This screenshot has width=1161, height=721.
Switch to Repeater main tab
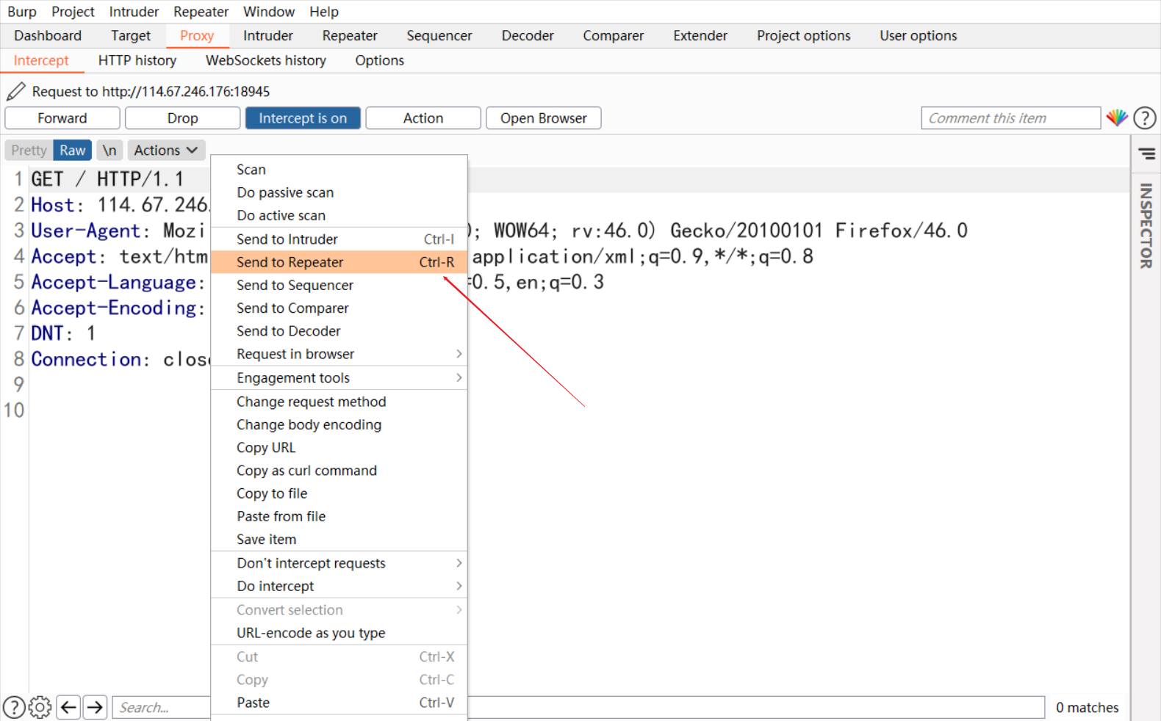(350, 35)
